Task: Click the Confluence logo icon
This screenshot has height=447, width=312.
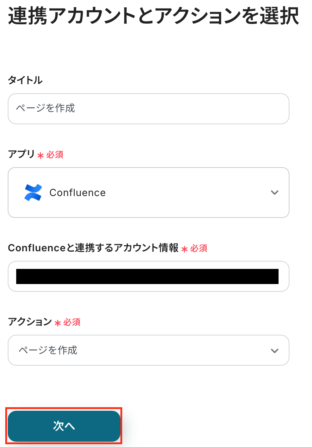Action: click(33, 193)
